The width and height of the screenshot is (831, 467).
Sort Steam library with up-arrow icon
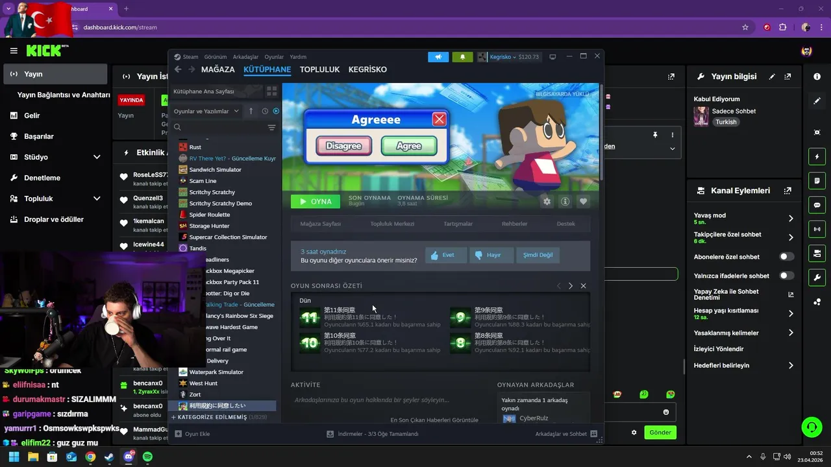[x=251, y=111]
